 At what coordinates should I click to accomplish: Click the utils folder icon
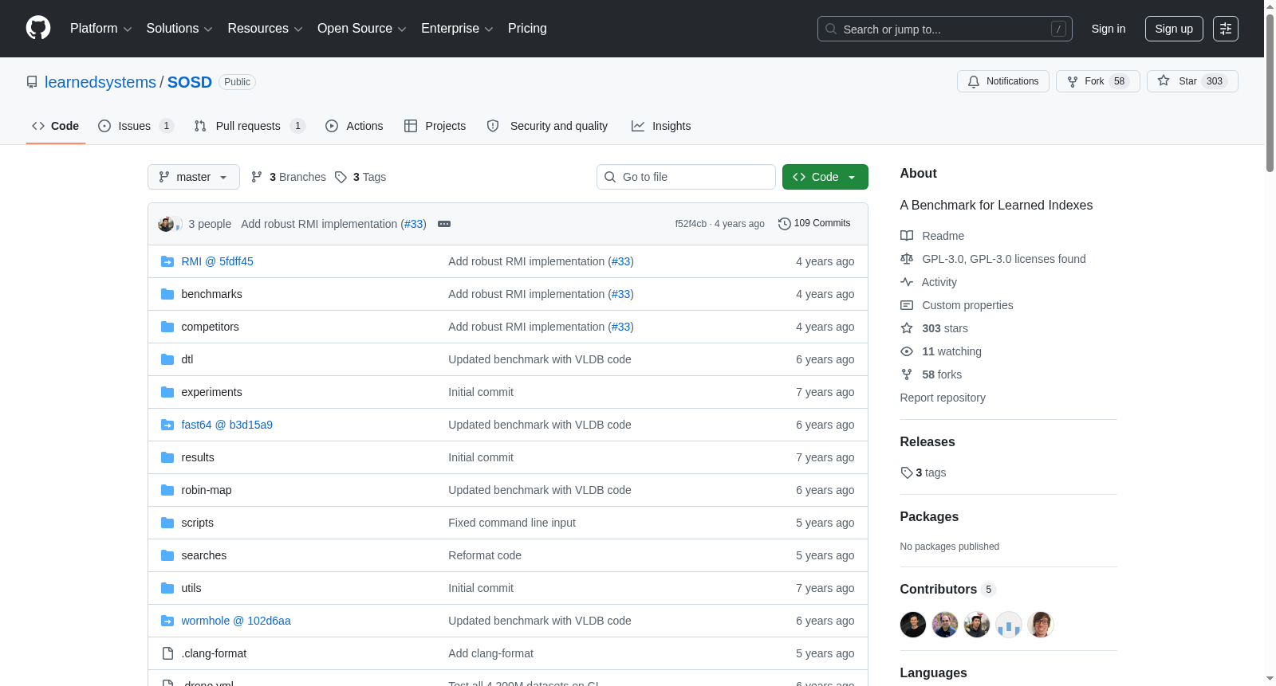(x=167, y=588)
